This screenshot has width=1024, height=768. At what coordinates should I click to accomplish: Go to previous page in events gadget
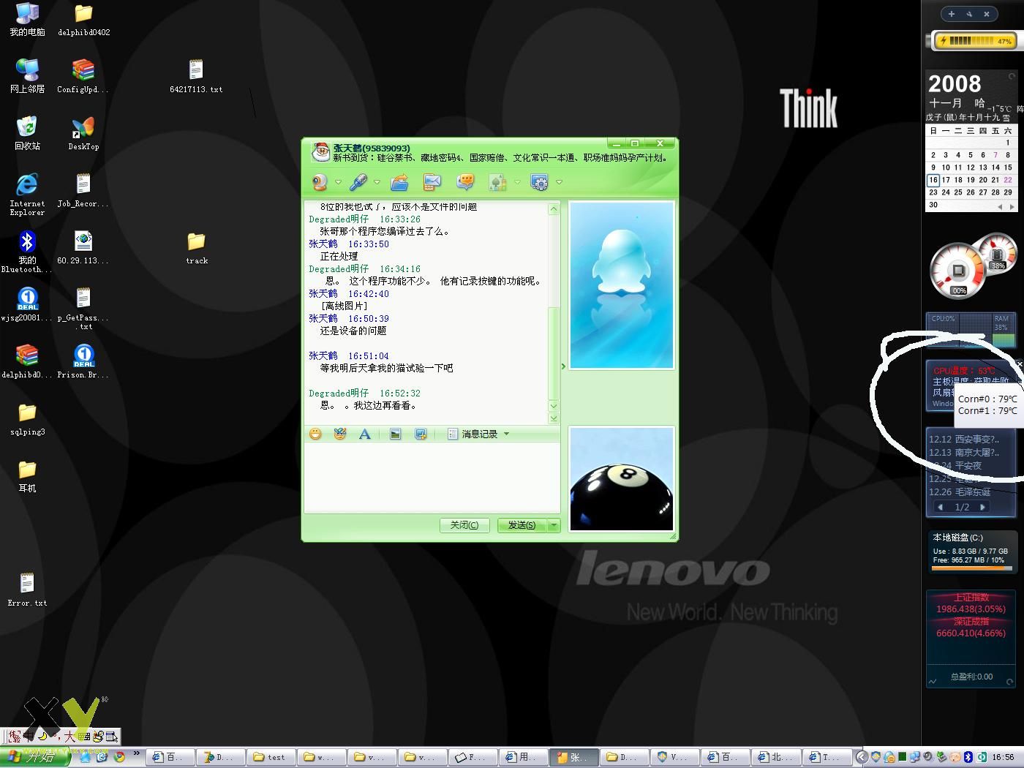click(941, 507)
